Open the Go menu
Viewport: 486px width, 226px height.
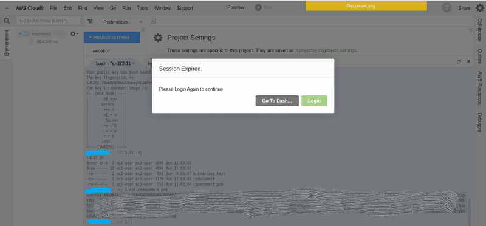(113, 8)
